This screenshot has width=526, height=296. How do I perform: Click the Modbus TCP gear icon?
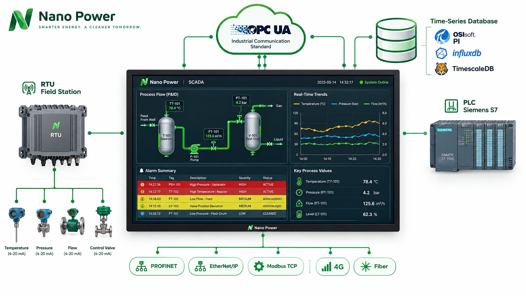click(x=259, y=266)
